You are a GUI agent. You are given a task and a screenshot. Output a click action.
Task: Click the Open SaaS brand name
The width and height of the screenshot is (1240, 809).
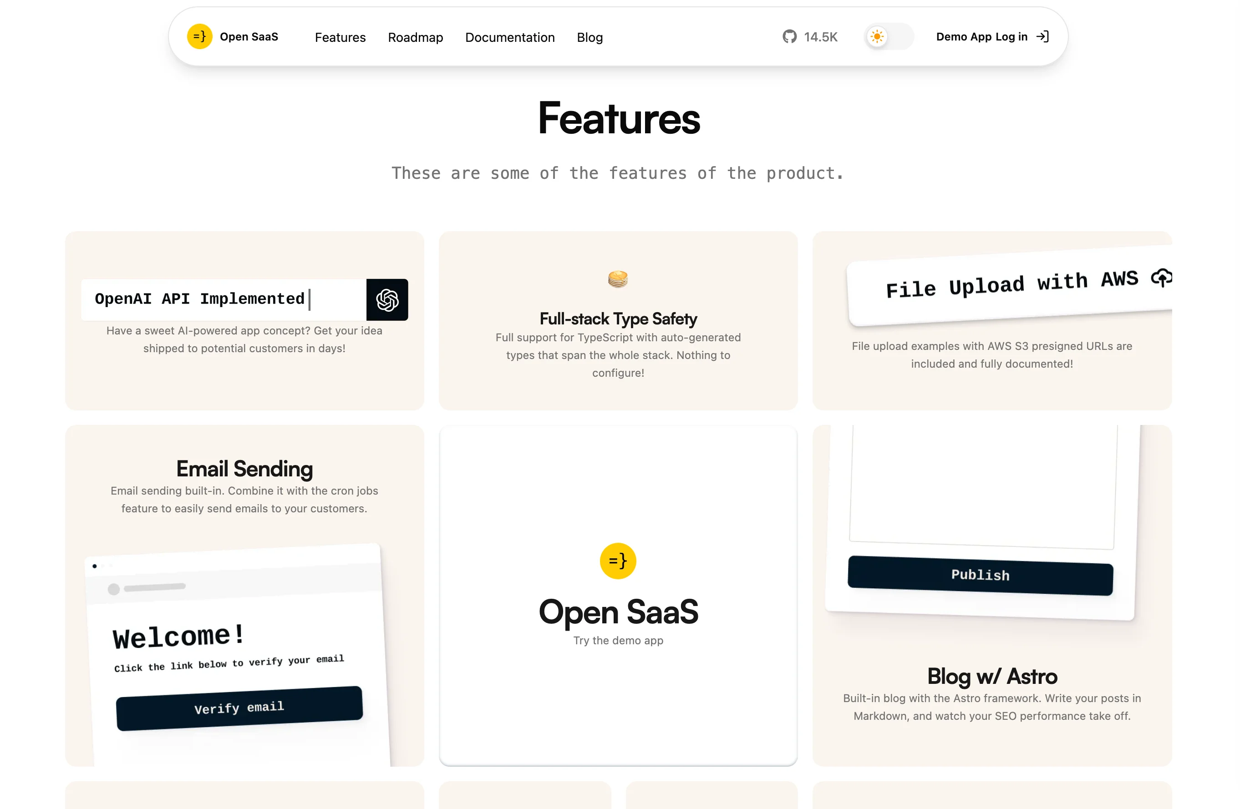coord(249,36)
